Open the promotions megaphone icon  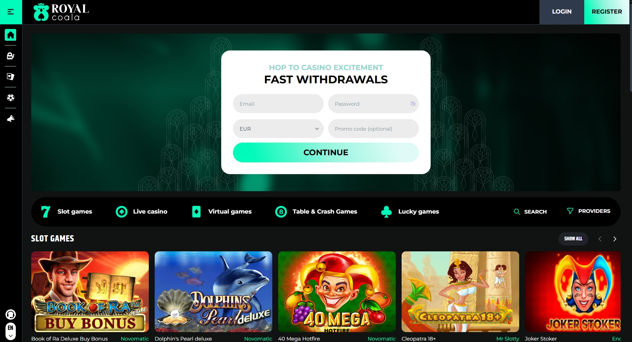(11, 119)
